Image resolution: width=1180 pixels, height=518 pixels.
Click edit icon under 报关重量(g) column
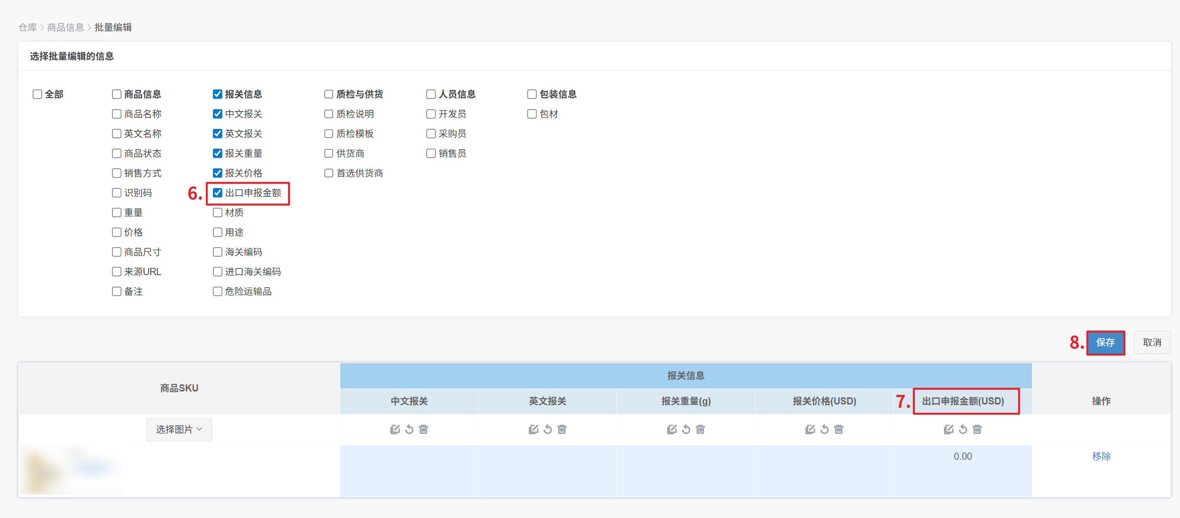(x=671, y=429)
